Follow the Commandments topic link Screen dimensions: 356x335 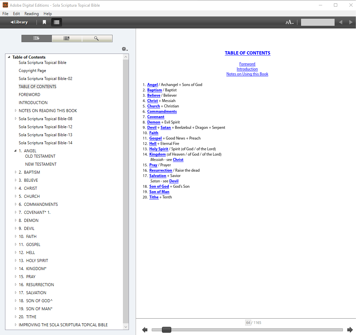[162, 111]
